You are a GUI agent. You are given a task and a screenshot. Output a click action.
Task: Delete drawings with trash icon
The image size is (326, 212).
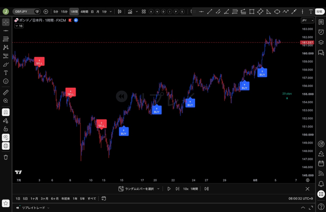pos(6,157)
